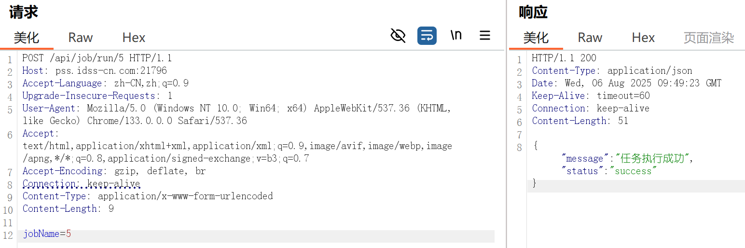Open the request Hex tab
The image size is (745, 248).
[134, 38]
